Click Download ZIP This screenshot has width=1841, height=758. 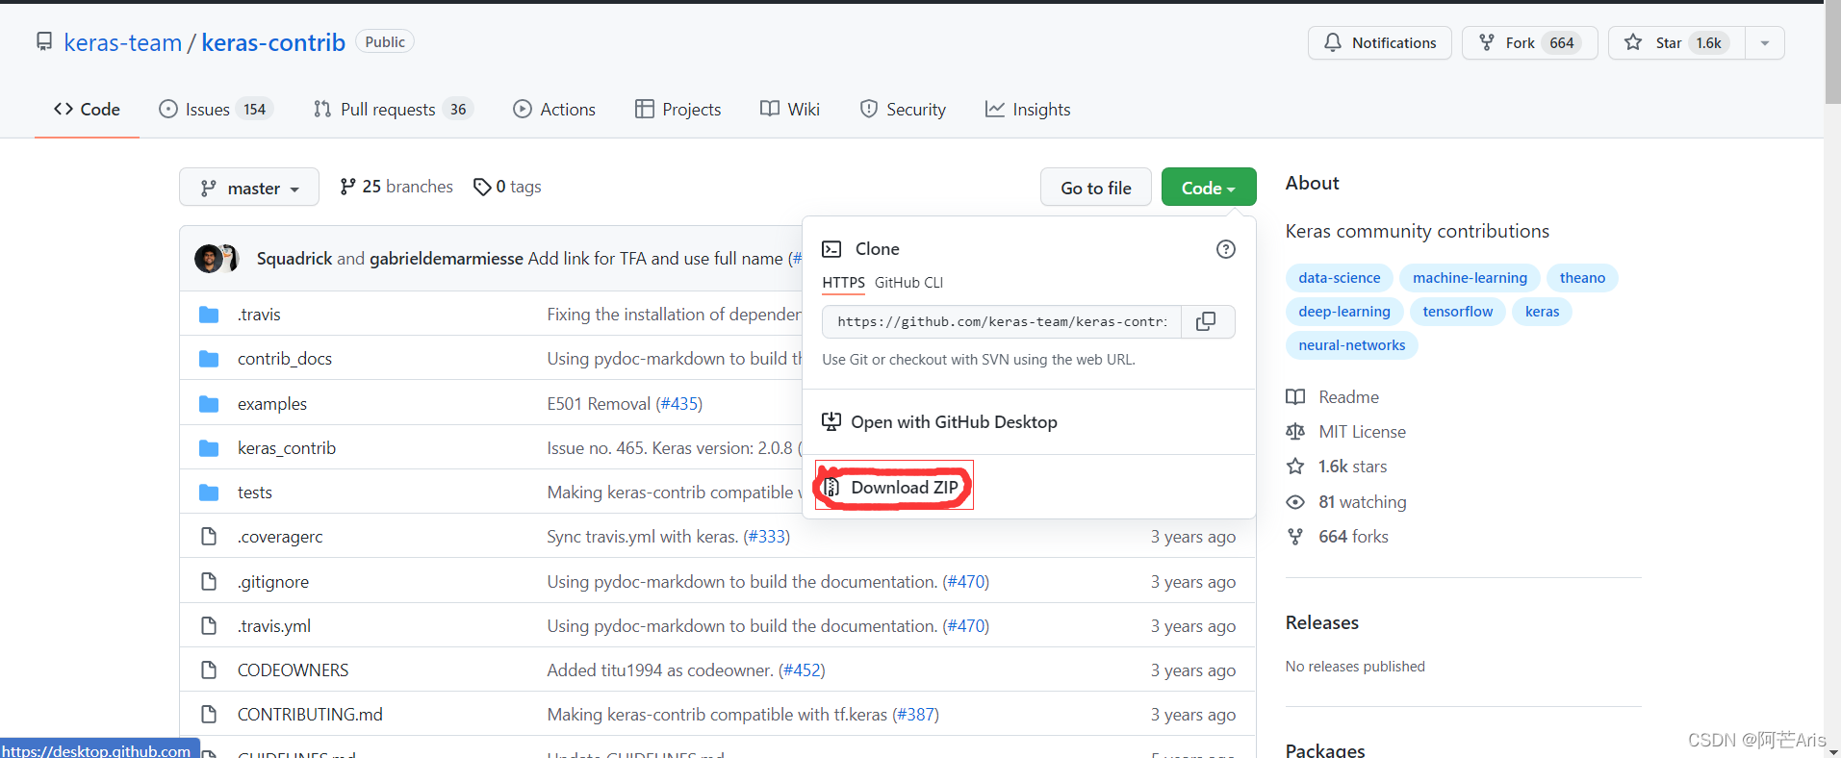892,488
